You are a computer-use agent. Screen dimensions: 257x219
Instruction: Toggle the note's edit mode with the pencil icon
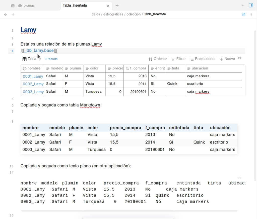[x=243, y=15]
